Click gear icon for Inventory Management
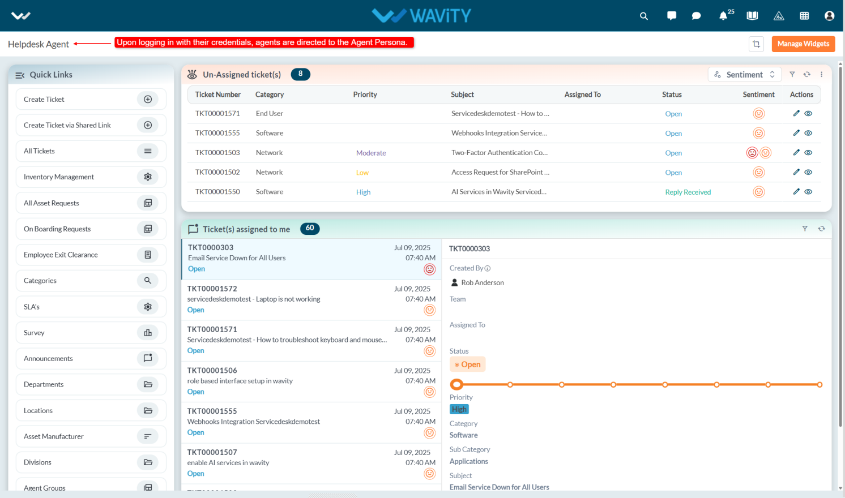 click(x=148, y=177)
